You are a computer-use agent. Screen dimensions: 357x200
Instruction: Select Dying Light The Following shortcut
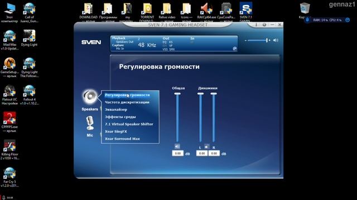click(29, 68)
